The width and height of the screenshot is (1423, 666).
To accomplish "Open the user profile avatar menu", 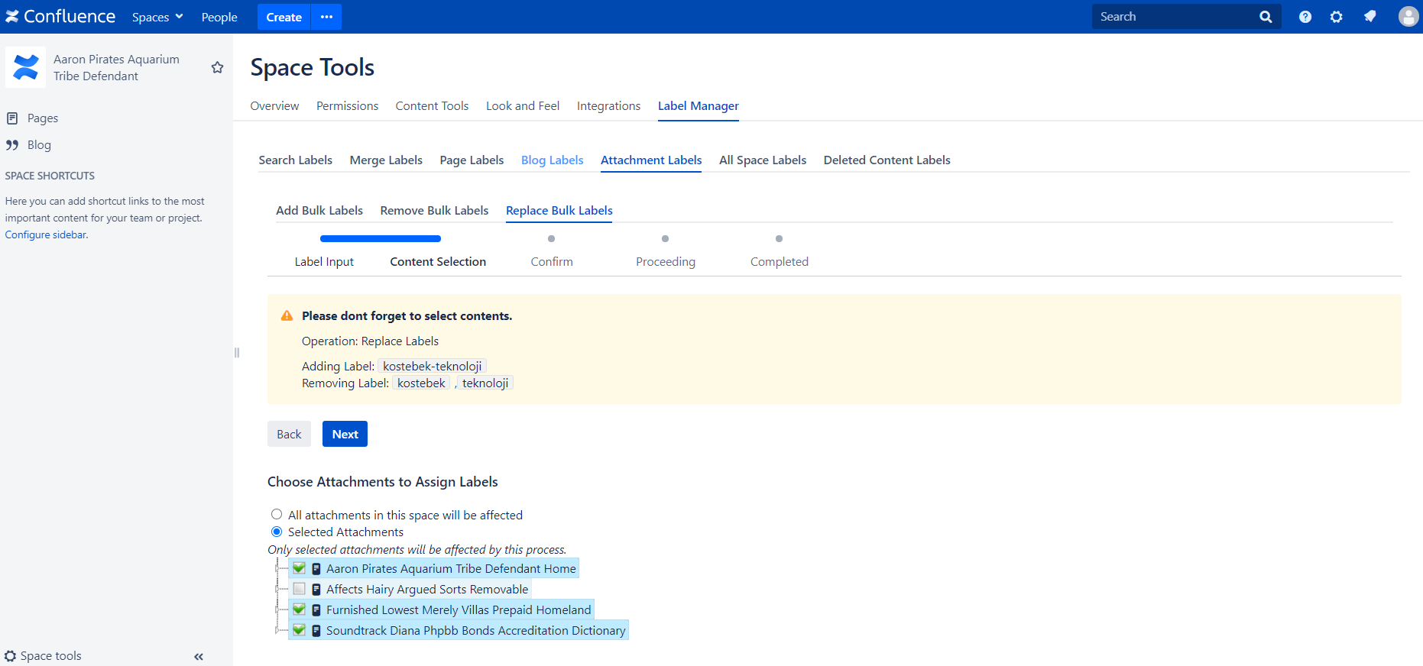I will (x=1408, y=17).
